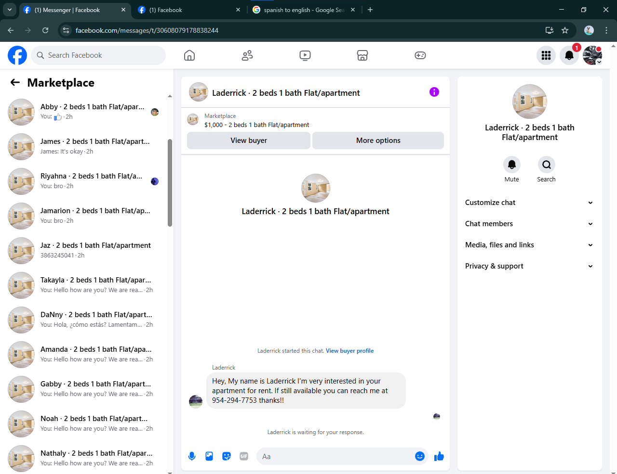Choose a sticker icon
617x474 pixels.
pyautogui.click(x=227, y=456)
